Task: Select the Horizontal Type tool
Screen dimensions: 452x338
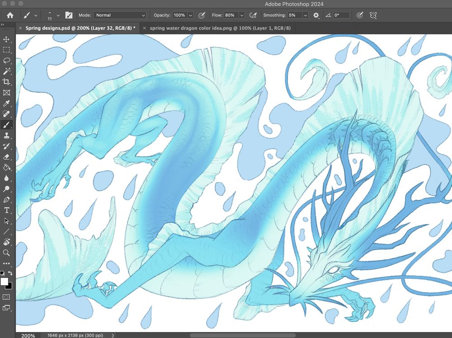Action: pos(7,210)
